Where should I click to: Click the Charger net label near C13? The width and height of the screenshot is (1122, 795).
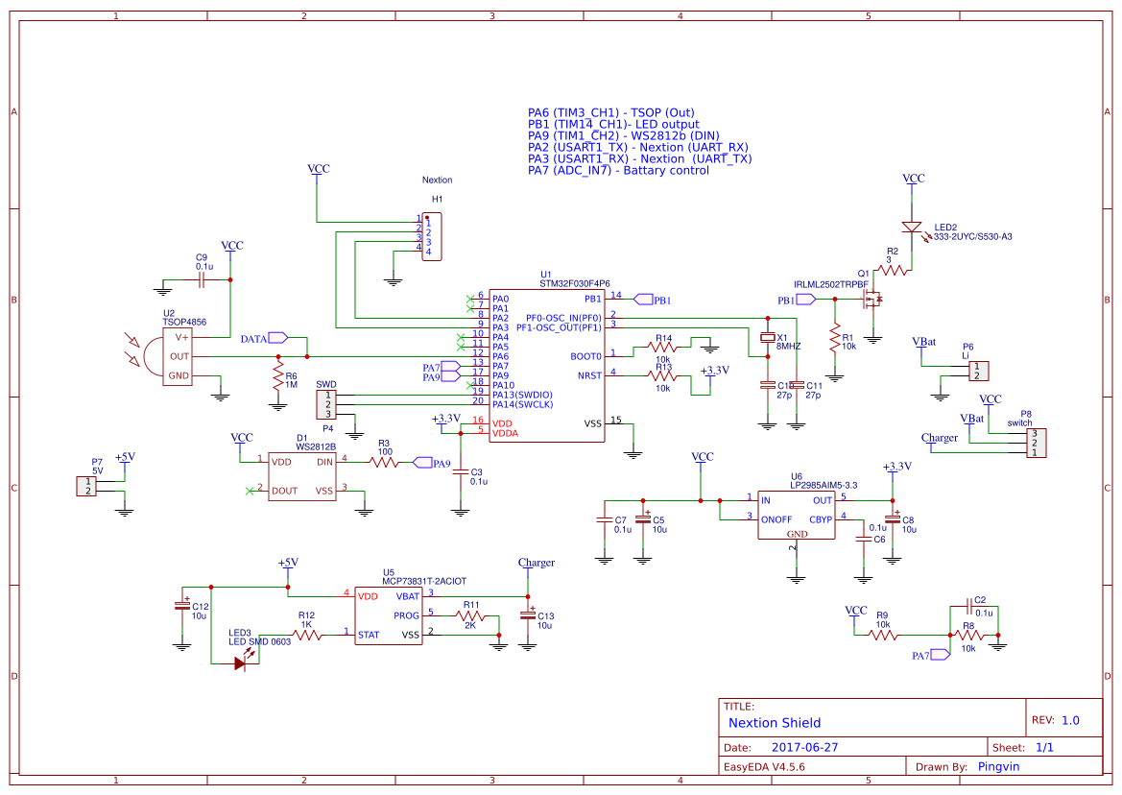[537, 562]
